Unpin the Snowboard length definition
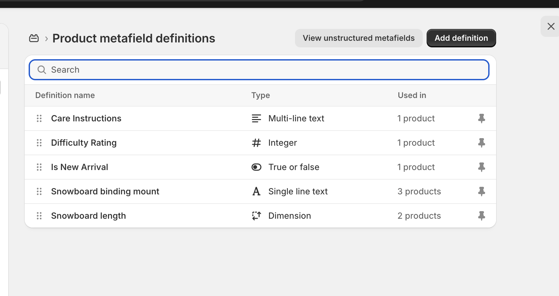The height and width of the screenshot is (296, 559). [482, 216]
